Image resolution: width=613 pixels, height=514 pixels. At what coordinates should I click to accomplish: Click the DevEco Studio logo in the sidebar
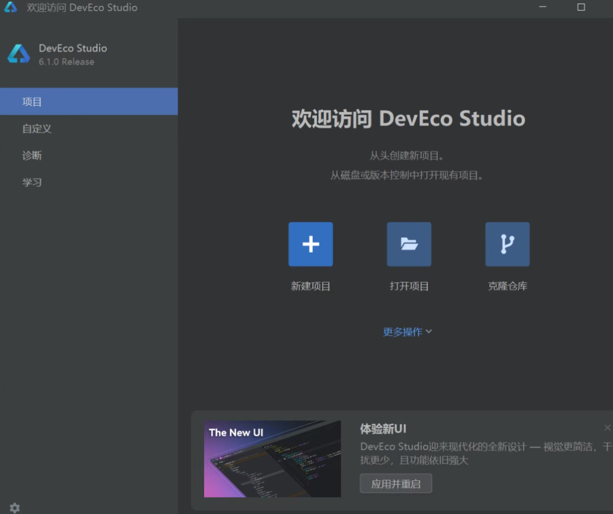pyautogui.click(x=19, y=54)
